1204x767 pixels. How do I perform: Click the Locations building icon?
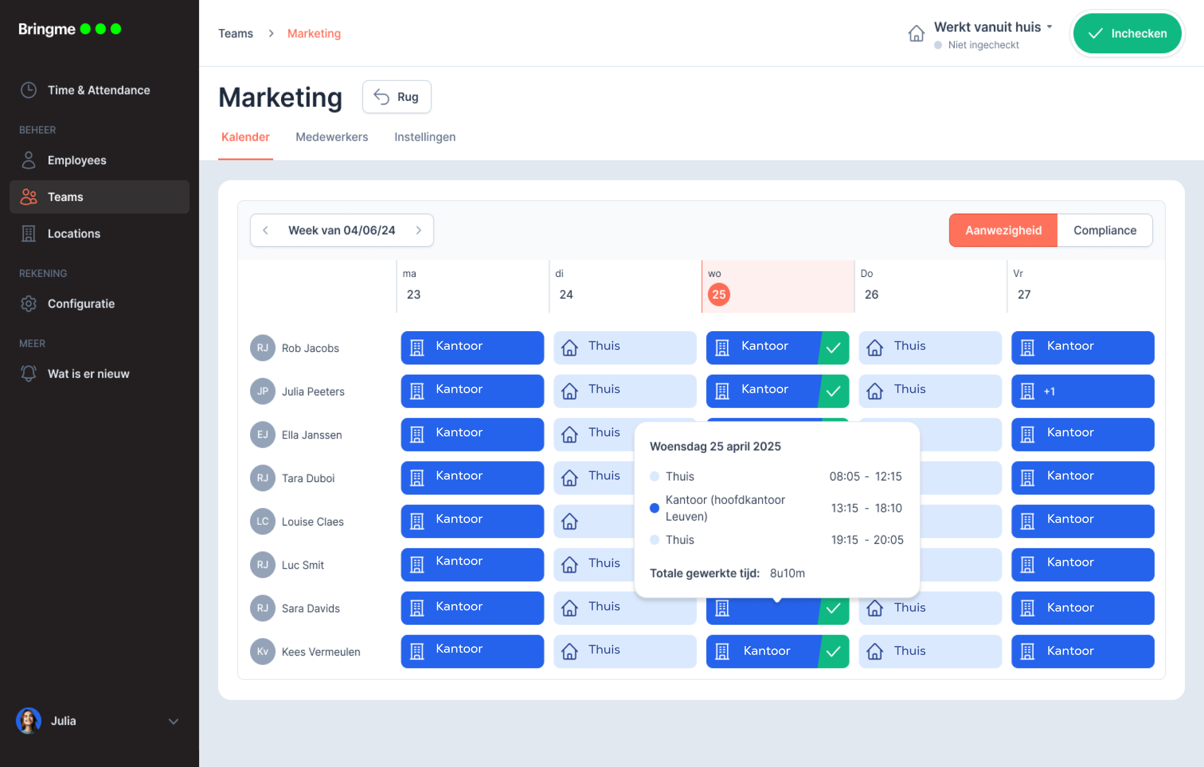click(x=29, y=233)
